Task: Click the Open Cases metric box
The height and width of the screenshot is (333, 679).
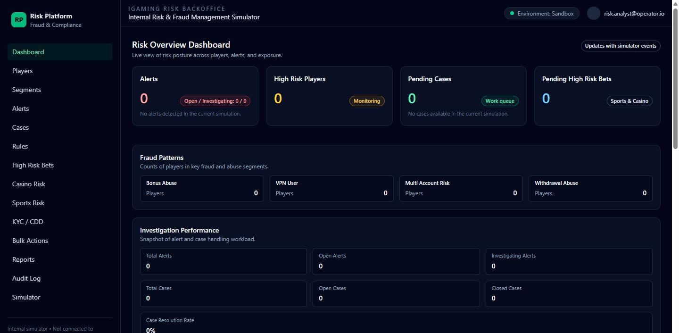Action: pos(396,294)
